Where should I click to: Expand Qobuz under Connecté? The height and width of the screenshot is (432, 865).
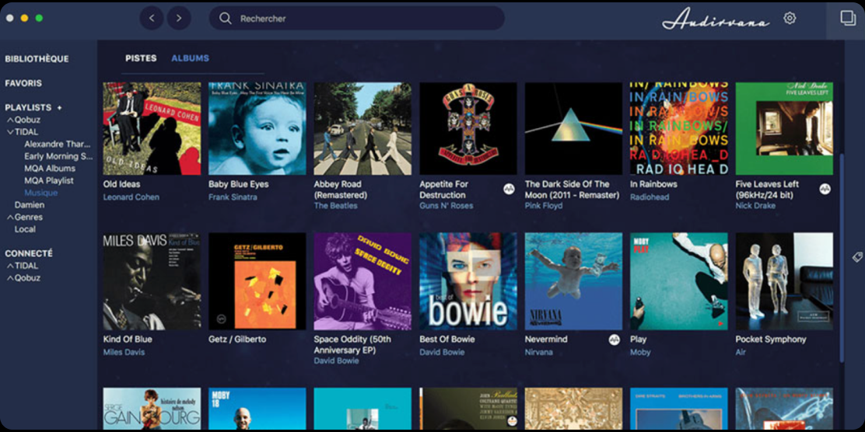[x=10, y=278]
